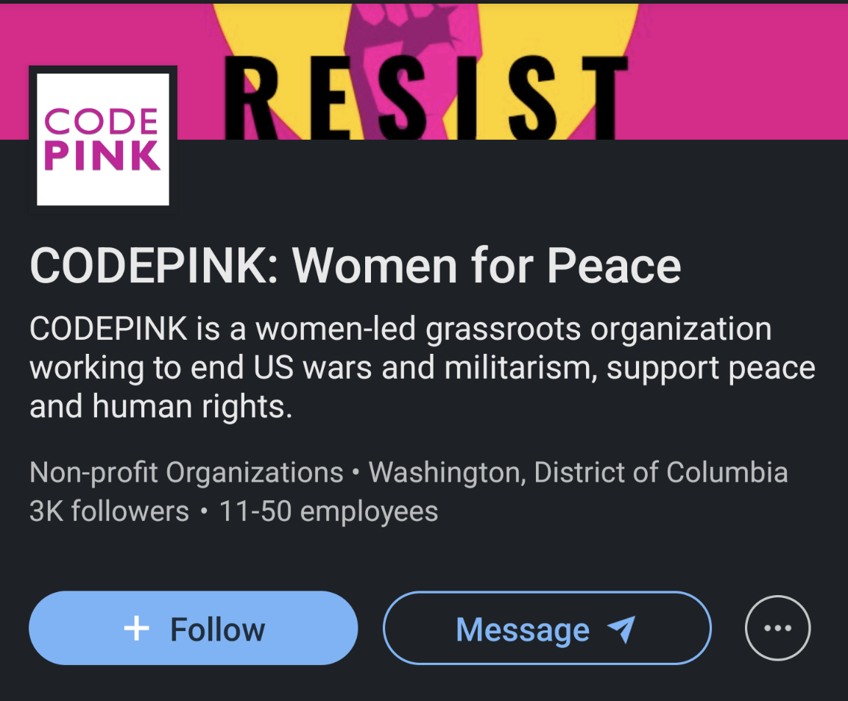Open the three-dot more options menu
Screen dimensions: 848x701
(x=777, y=628)
